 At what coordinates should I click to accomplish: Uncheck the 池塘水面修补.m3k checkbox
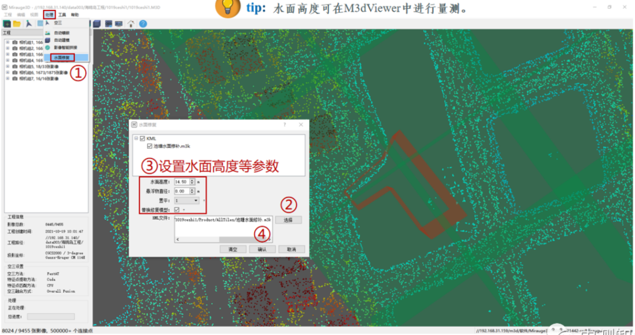[x=150, y=146]
